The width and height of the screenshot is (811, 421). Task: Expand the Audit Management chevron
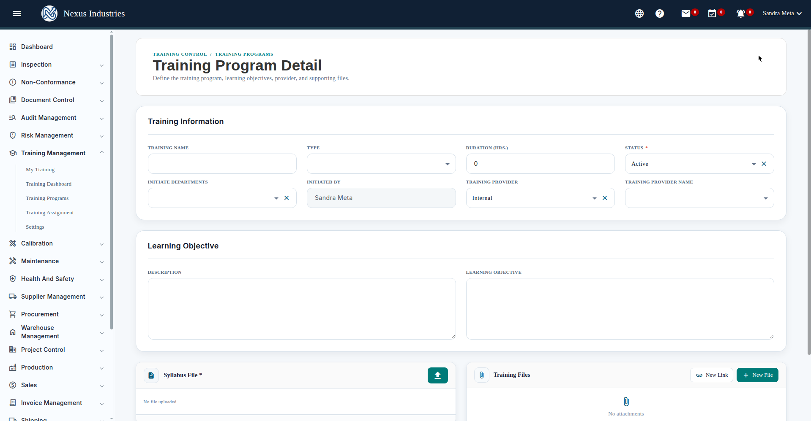[x=102, y=119]
